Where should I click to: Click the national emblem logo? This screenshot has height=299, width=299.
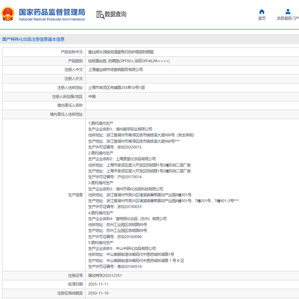click(x=8, y=14)
